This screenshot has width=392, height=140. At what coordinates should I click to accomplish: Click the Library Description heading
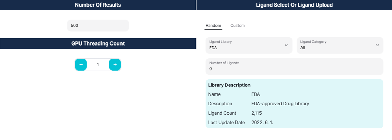[229, 85]
